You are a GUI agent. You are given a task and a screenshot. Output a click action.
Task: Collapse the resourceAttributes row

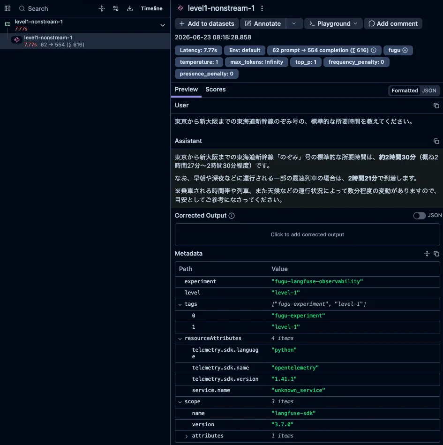click(x=180, y=339)
